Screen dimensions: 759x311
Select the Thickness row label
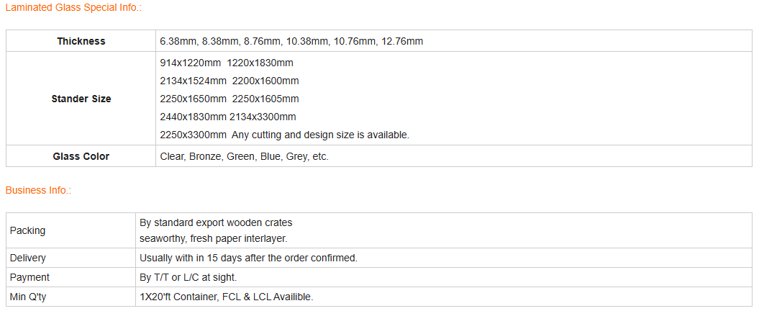point(81,41)
